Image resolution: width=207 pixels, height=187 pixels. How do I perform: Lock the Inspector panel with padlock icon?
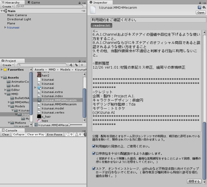(200, 3)
